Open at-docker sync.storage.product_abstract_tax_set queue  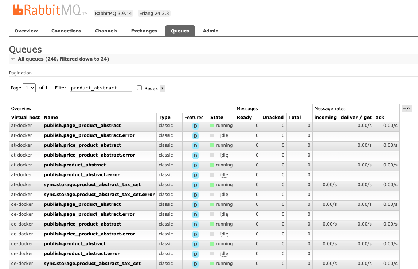tap(92, 185)
